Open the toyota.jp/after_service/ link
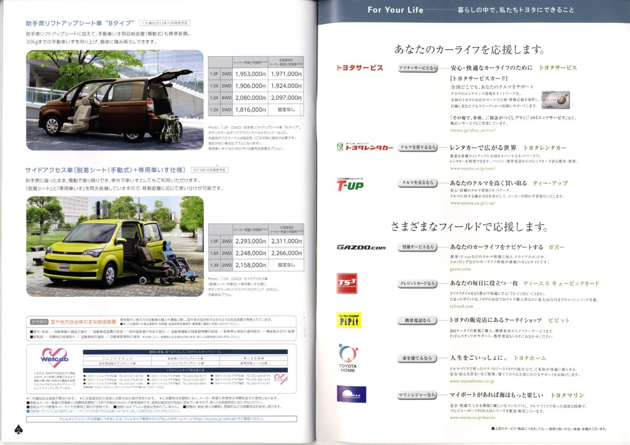This screenshot has width=630, height=445. click(x=472, y=130)
